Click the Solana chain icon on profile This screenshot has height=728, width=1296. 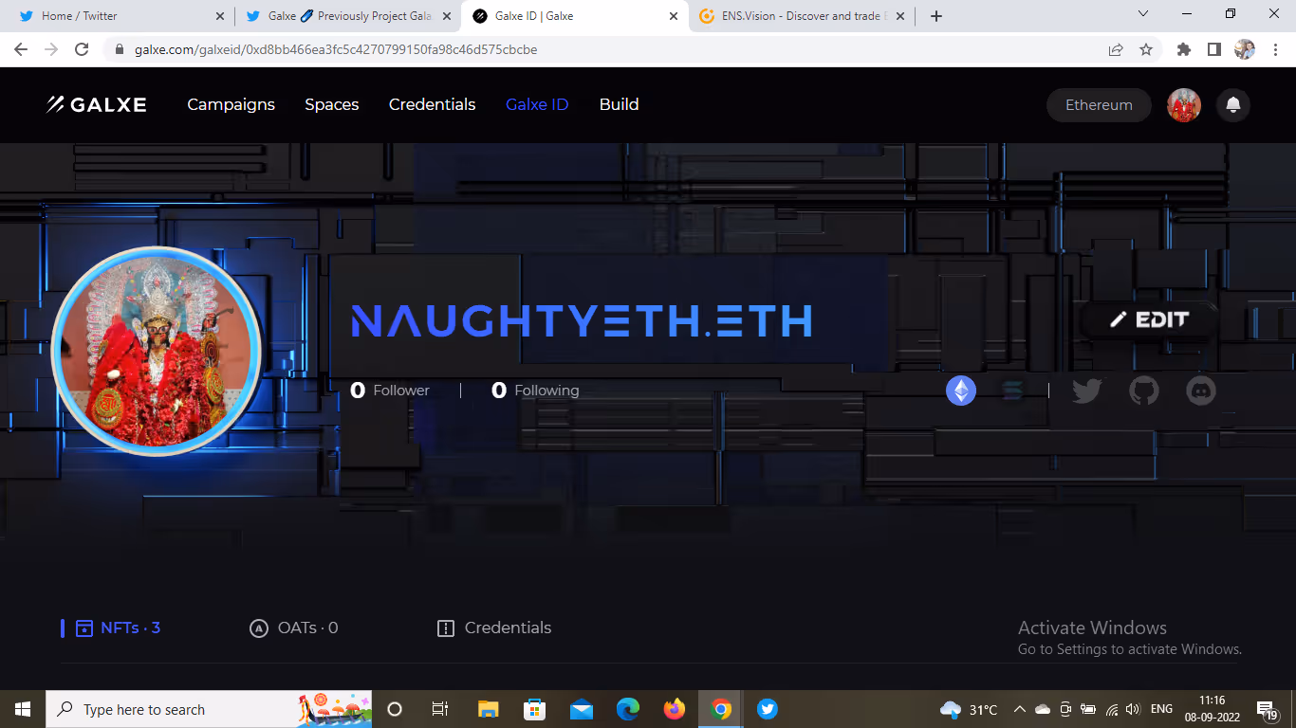1012,391
